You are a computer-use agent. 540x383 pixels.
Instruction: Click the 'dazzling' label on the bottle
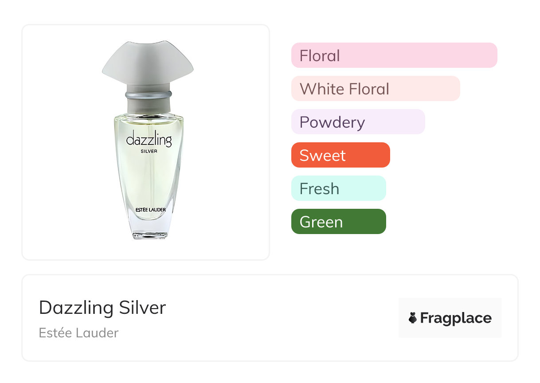(149, 140)
